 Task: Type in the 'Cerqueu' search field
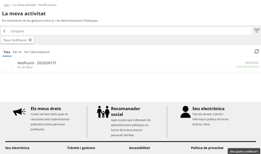[127, 31]
